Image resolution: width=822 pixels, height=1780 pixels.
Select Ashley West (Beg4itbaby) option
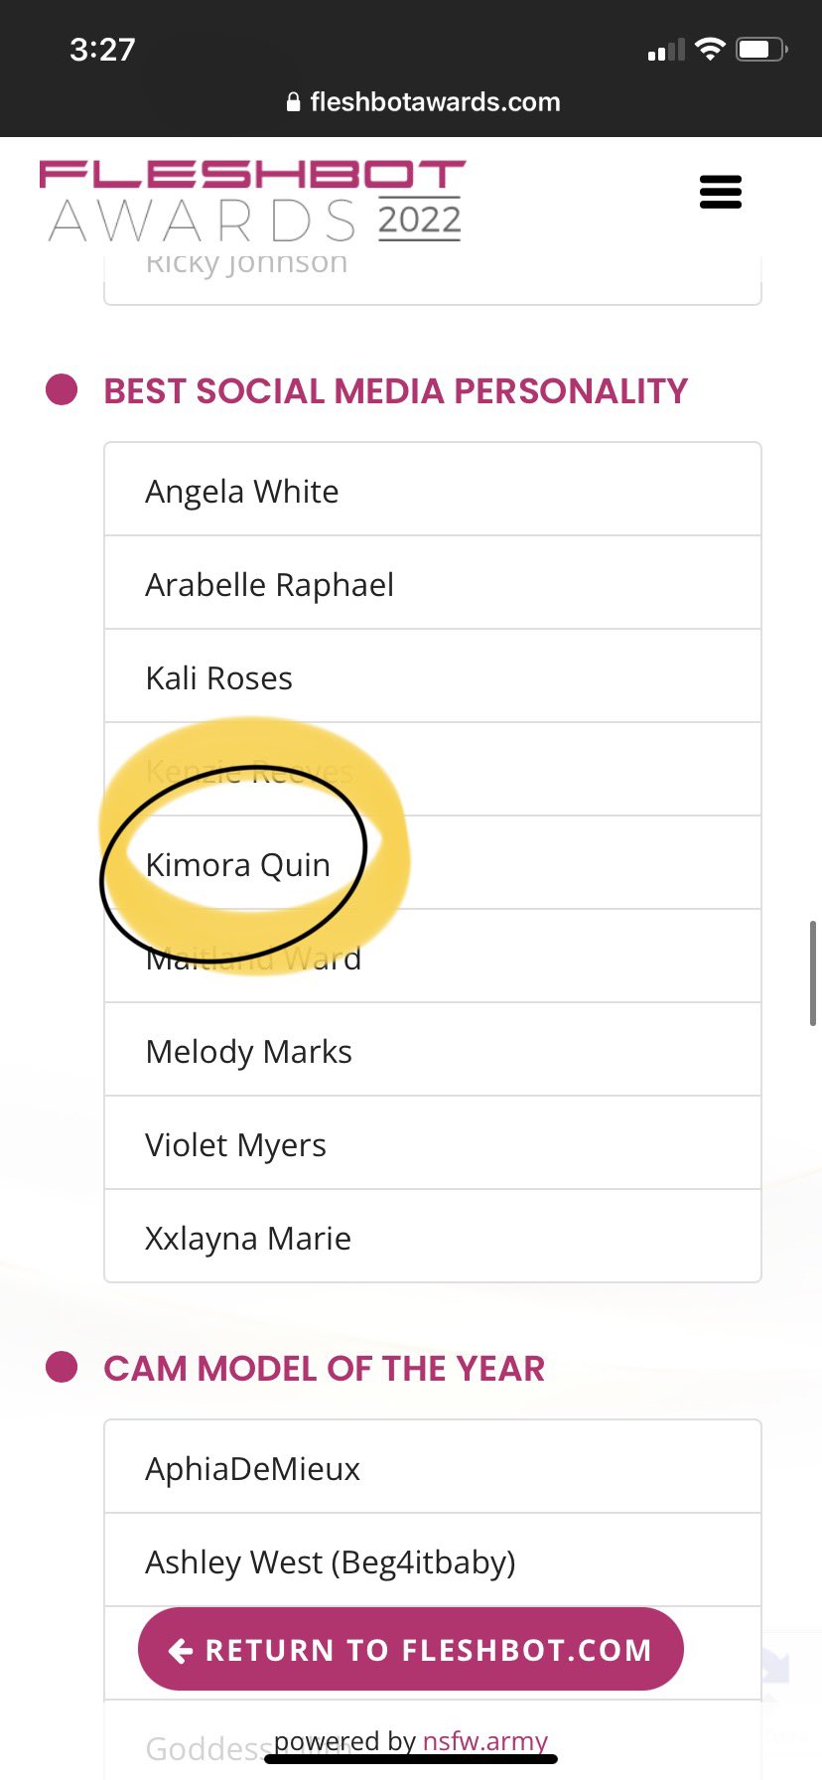[433, 1560]
